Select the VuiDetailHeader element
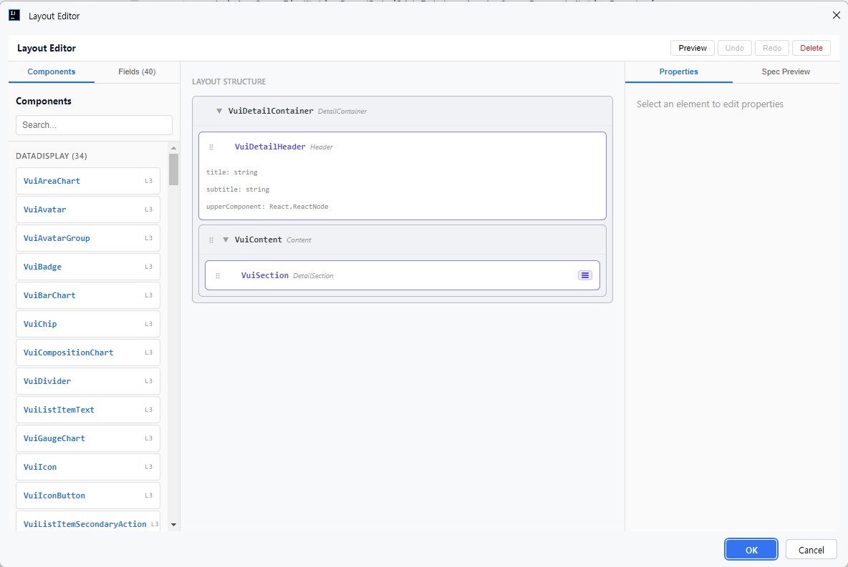This screenshot has width=848, height=567. [x=403, y=176]
